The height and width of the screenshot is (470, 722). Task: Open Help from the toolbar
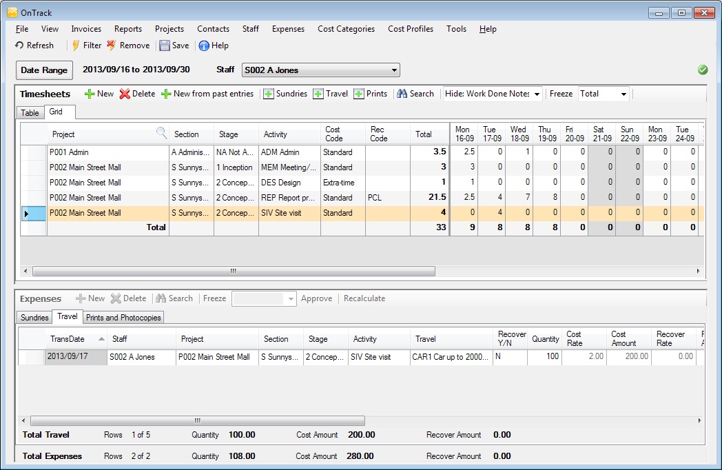(x=205, y=45)
